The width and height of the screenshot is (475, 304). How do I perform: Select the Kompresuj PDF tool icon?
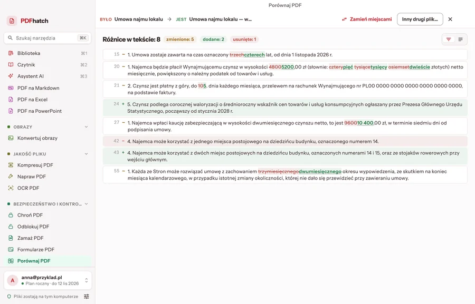11,165
